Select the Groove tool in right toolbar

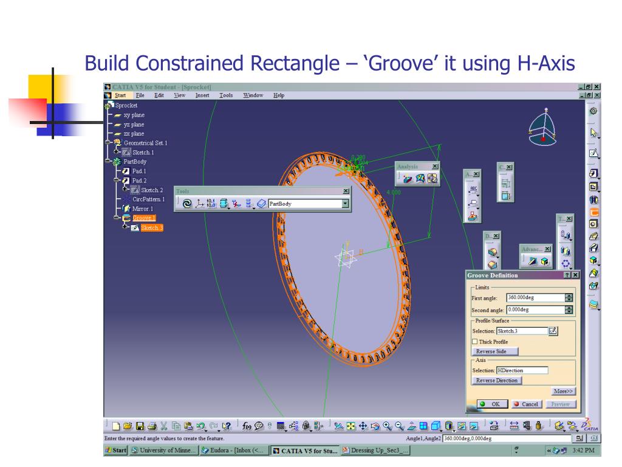594,213
